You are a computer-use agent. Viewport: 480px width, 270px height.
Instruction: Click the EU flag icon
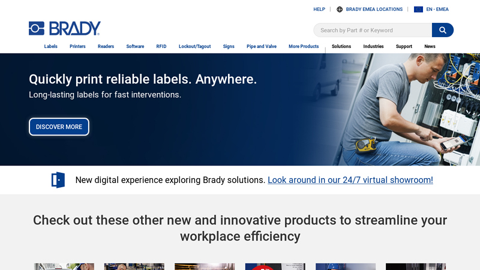418,10
